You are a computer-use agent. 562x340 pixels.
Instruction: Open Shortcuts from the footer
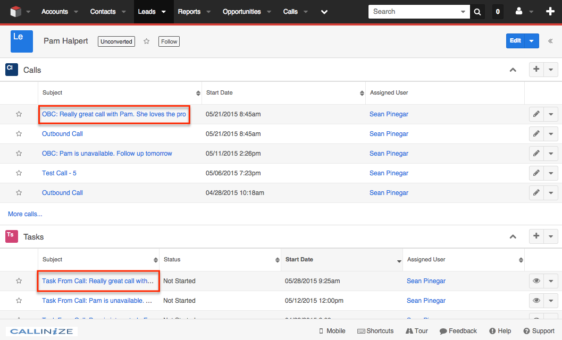coord(375,331)
